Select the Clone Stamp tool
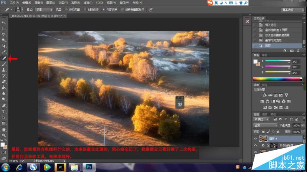307x172 pixels. point(4,70)
